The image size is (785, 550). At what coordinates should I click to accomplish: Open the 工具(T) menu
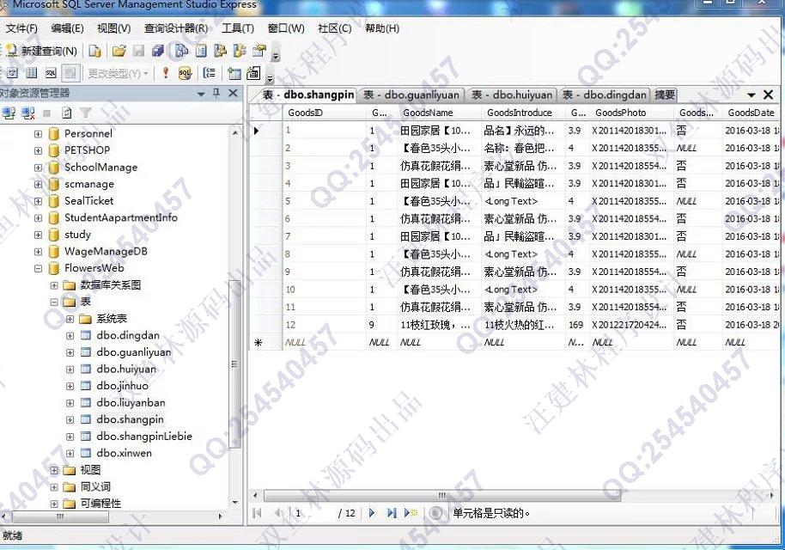(x=238, y=28)
